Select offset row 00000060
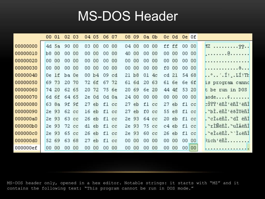The width and height of the screenshot is (265, 199). (26, 90)
